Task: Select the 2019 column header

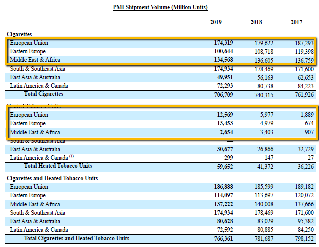Action: pyautogui.click(x=216, y=23)
